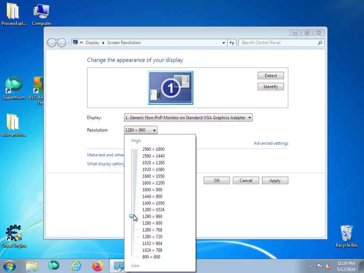Viewport: 364px width, 273px height.
Task: Open Make text and other items larger link
Action: click(106, 155)
